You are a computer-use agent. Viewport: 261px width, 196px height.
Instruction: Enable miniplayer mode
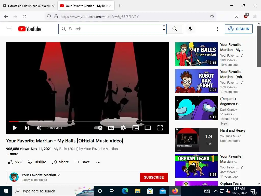click(136, 128)
